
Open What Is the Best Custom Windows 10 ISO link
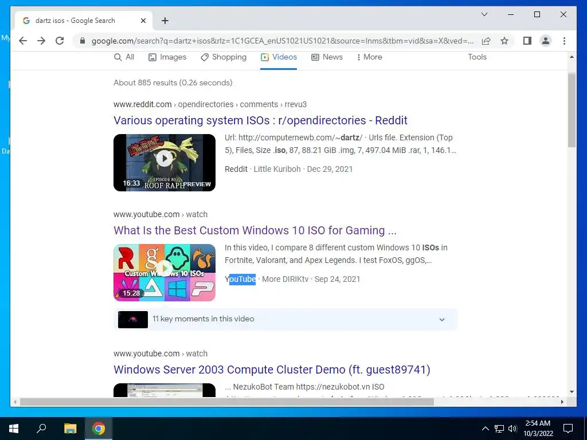(255, 230)
